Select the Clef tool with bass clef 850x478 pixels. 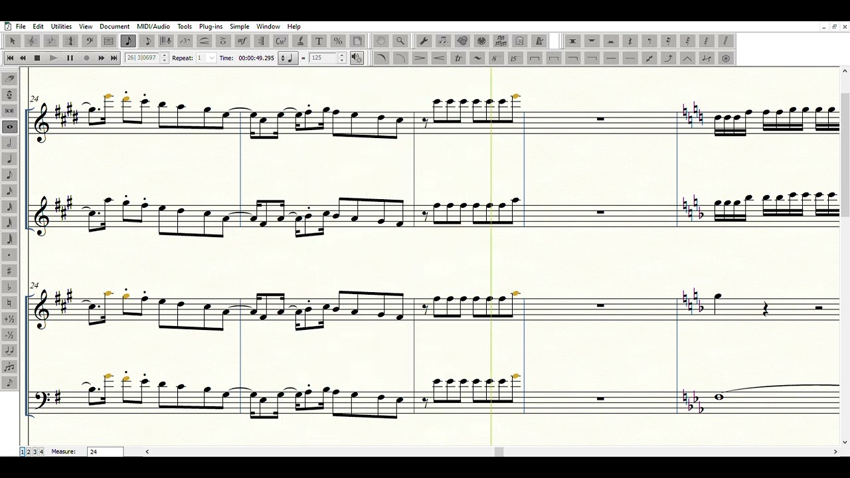point(89,41)
